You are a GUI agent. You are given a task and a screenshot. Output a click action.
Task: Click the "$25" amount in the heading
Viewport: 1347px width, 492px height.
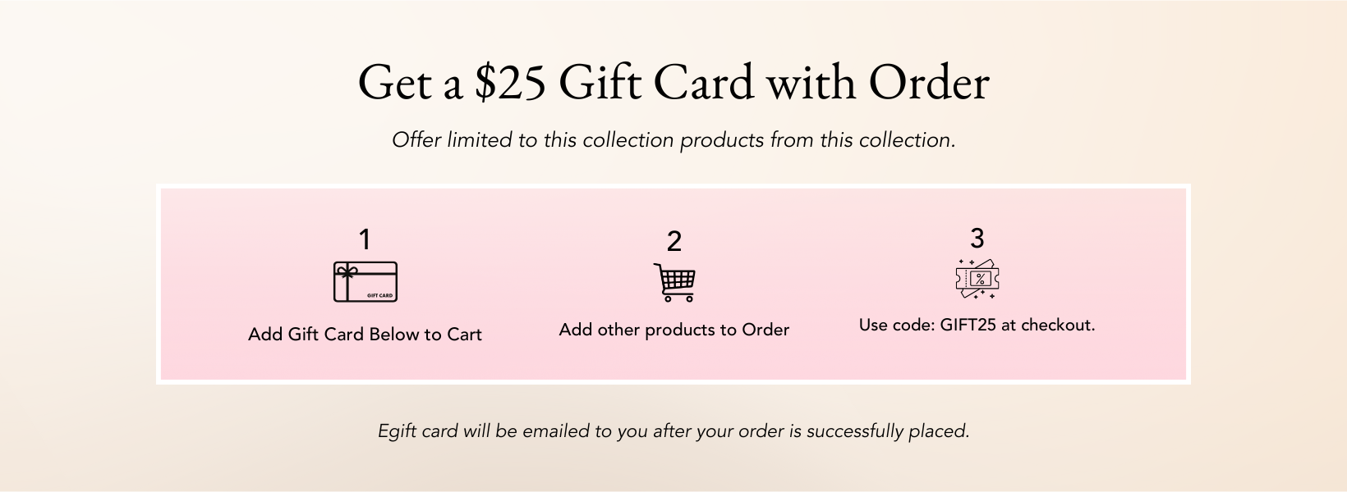509,83
